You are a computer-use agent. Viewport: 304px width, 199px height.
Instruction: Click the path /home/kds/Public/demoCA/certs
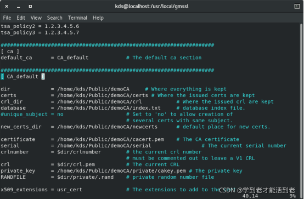click(103, 95)
